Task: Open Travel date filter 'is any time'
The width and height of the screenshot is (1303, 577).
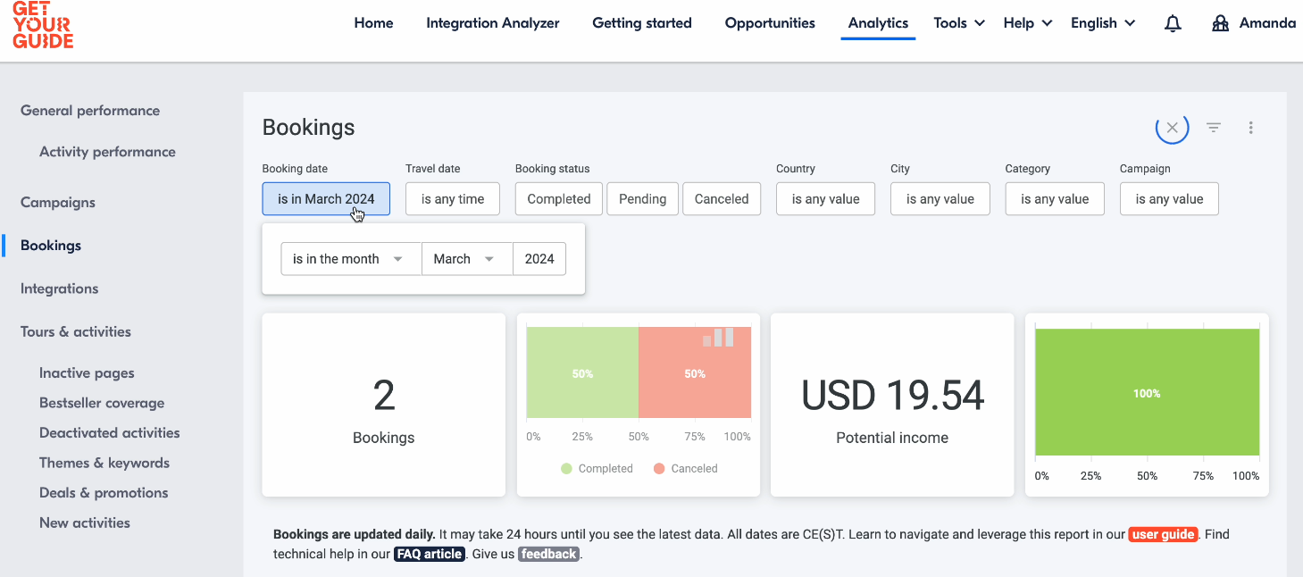Action: click(x=453, y=199)
